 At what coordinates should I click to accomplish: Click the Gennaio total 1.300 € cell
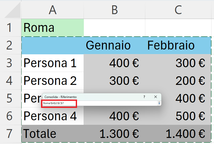114,134
